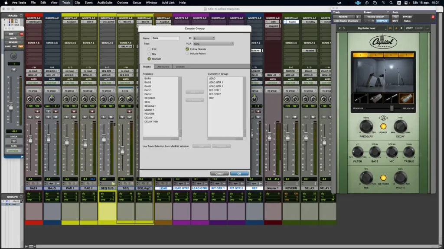Open macOS Spotlight search
444x249 pixels.
click(x=391, y=3)
